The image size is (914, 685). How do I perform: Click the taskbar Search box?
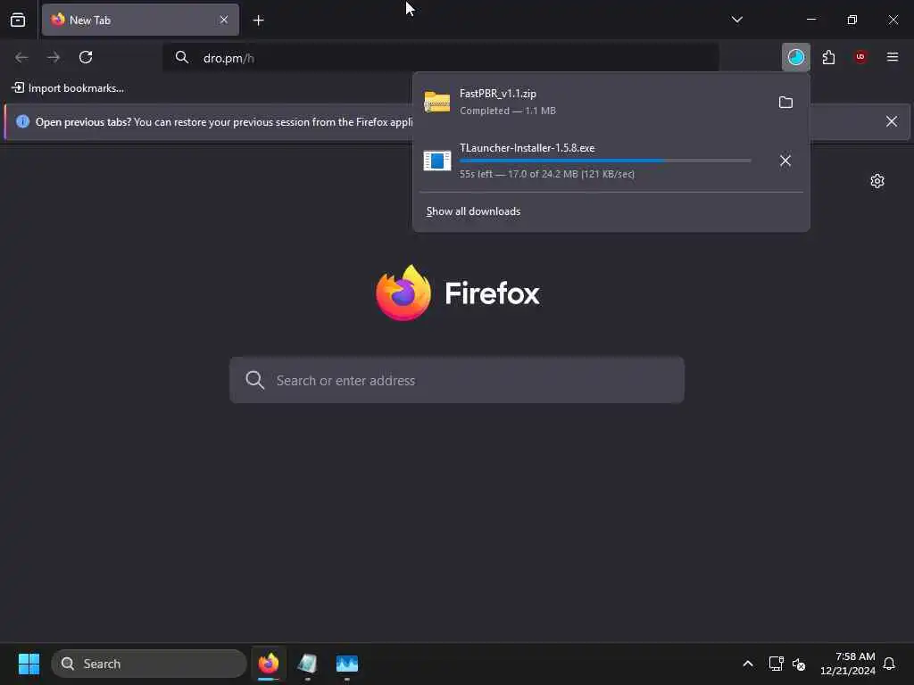[149, 664]
